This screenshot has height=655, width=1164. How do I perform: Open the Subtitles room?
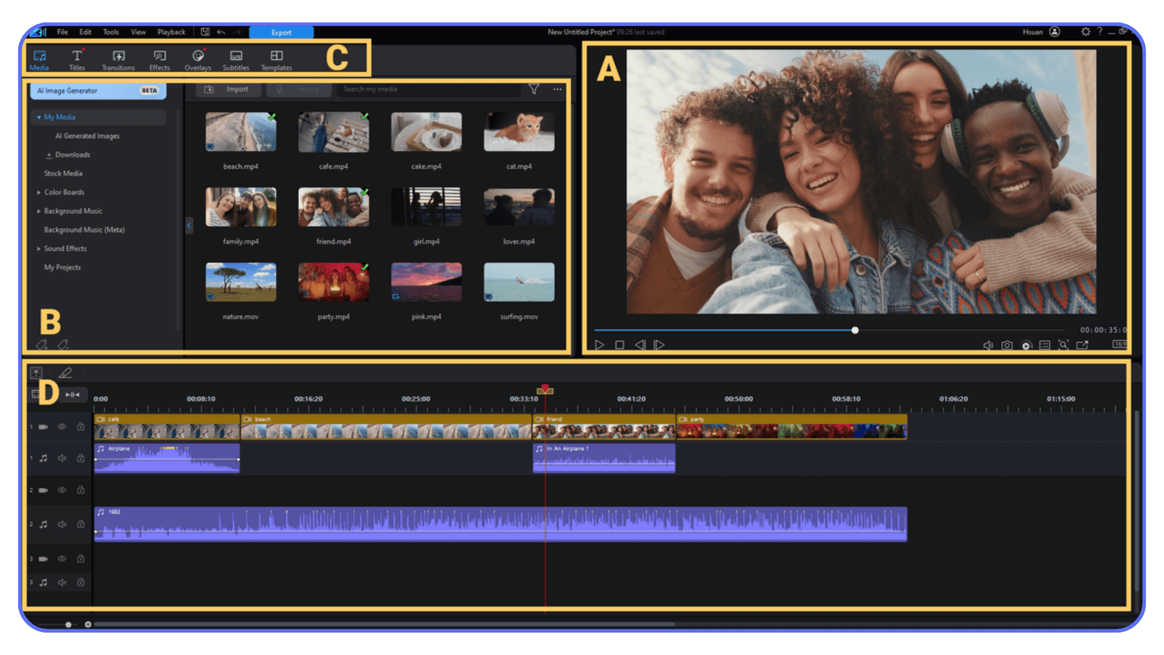pyautogui.click(x=236, y=59)
